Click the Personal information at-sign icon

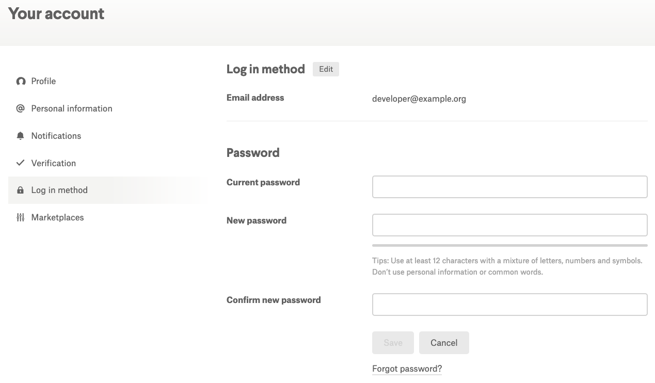click(21, 108)
